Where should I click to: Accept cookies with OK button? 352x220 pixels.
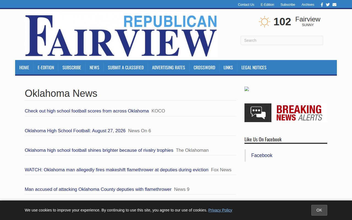[x=319, y=210]
